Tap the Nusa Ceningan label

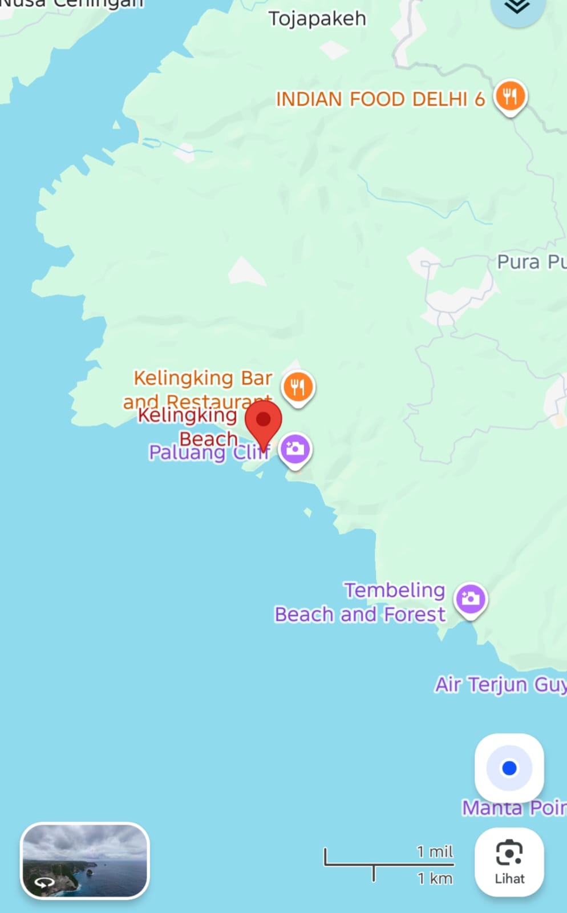click(72, 4)
